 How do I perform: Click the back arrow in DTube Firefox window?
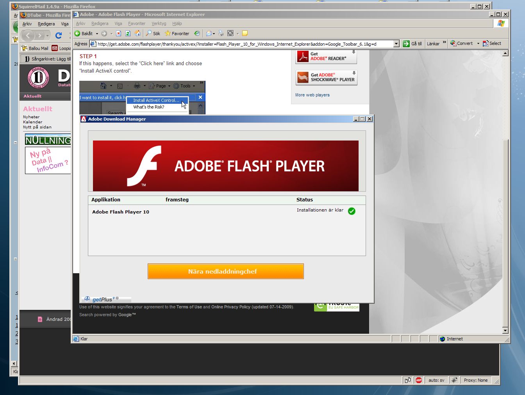point(28,36)
